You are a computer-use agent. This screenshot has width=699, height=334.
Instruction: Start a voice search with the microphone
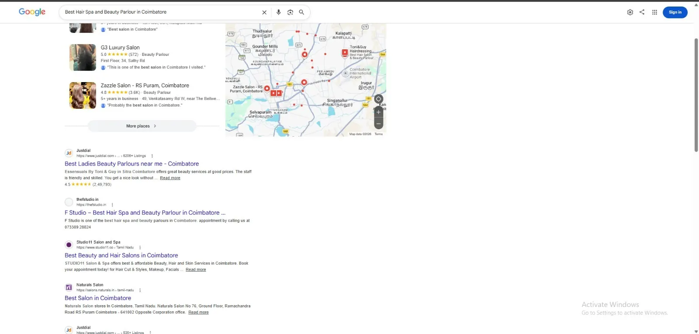(278, 12)
